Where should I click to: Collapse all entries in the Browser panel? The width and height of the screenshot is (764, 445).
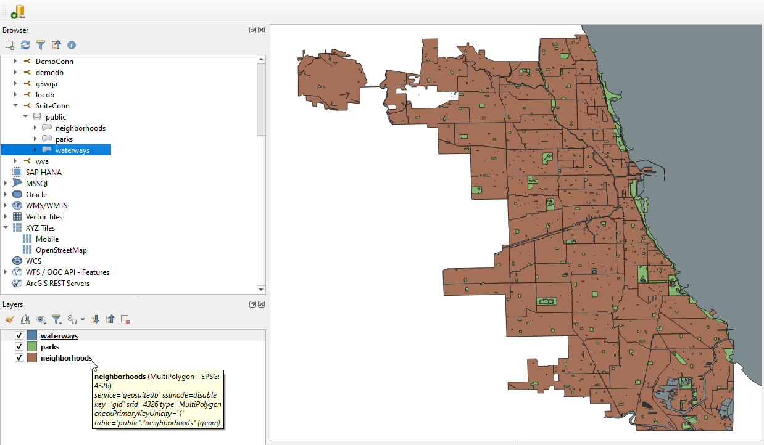(x=56, y=44)
